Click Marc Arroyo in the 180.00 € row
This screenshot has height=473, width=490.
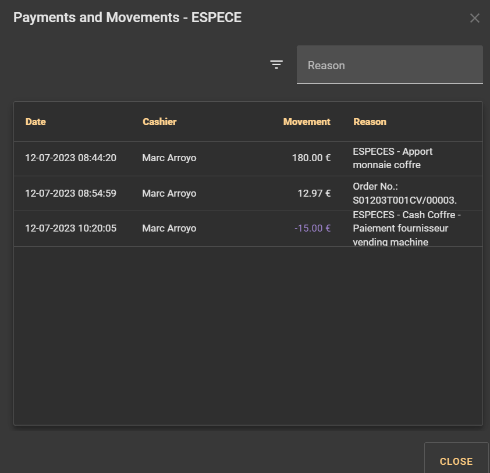coord(169,158)
